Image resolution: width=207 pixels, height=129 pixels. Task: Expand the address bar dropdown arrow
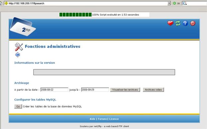pyautogui.click(x=169, y=3)
